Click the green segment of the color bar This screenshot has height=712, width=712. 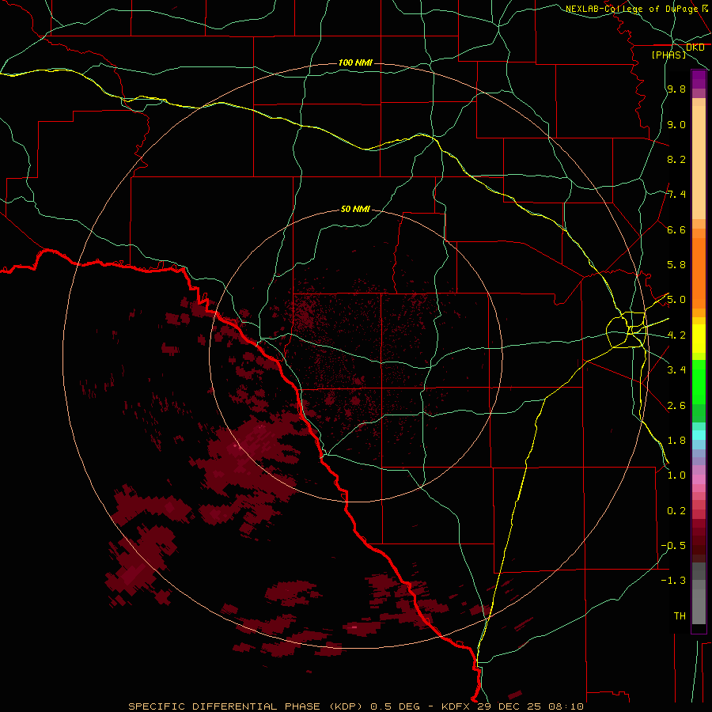[699, 382]
